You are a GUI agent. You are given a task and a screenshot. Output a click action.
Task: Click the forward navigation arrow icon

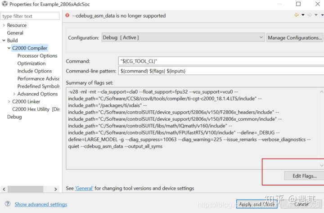pos(310,15)
